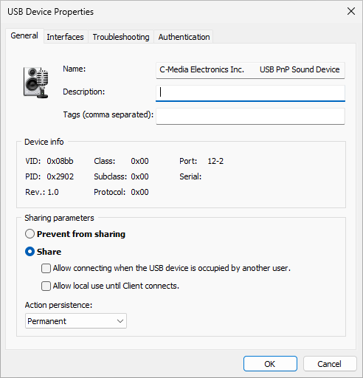Click the Serial: label

(190, 176)
